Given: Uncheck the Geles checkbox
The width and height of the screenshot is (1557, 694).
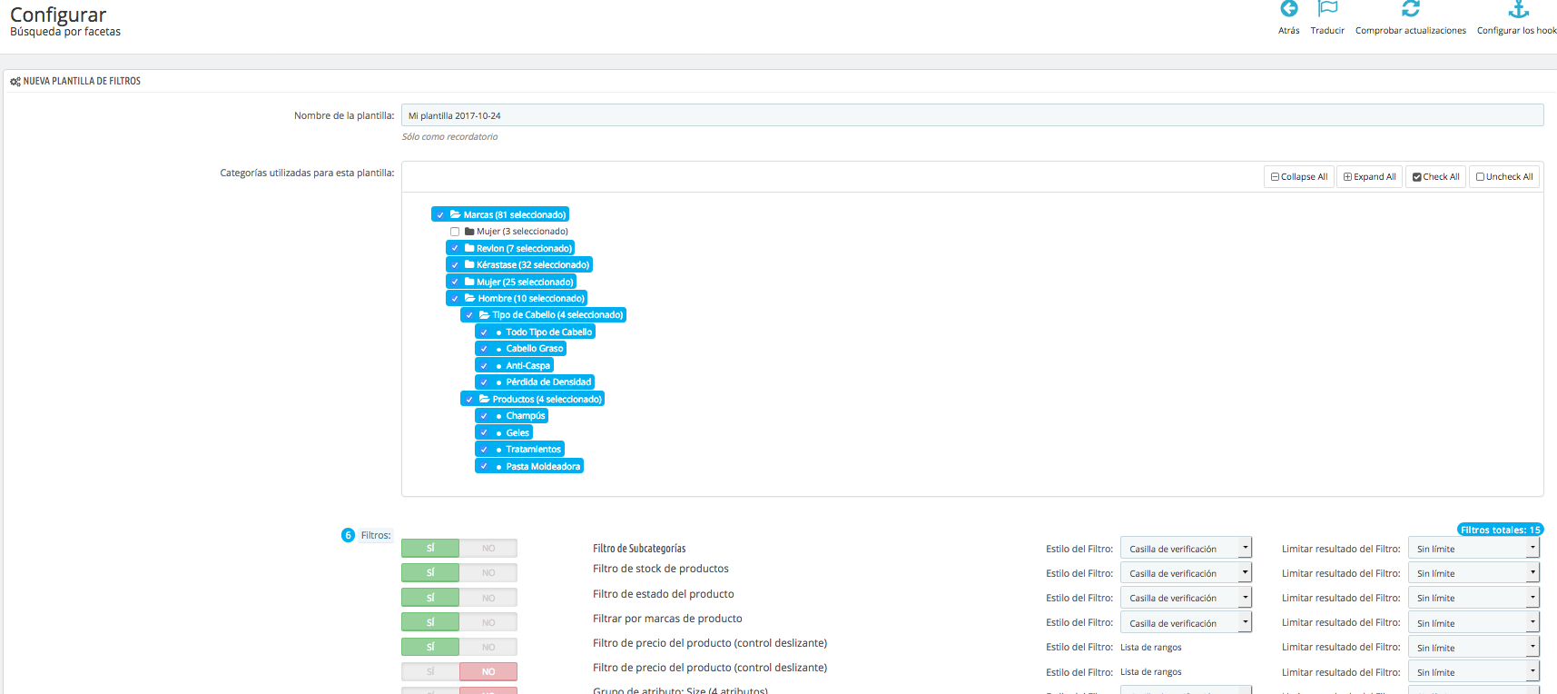Looking at the screenshot, I should tap(484, 433).
